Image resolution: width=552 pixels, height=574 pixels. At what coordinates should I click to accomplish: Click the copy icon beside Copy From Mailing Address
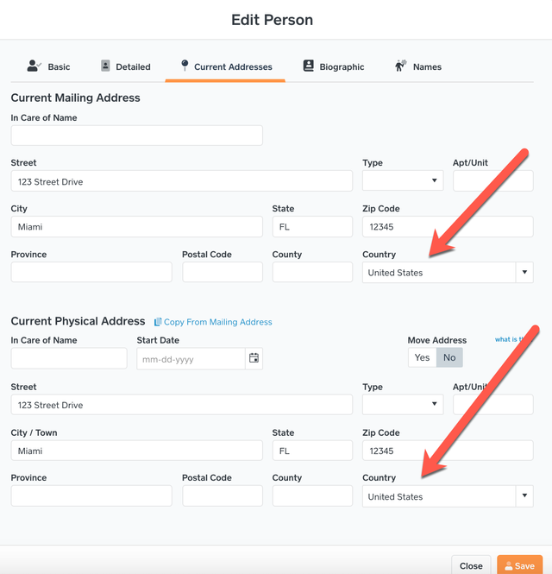(x=158, y=322)
